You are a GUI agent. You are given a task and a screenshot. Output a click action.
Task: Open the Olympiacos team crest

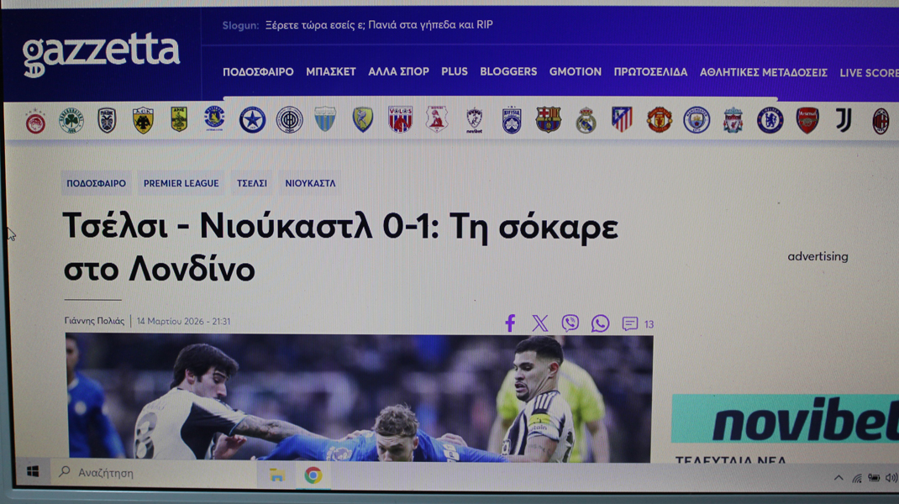pos(35,122)
